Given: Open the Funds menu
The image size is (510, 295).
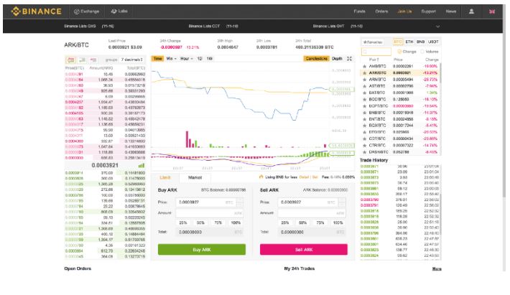Looking at the screenshot, I should [x=359, y=11].
